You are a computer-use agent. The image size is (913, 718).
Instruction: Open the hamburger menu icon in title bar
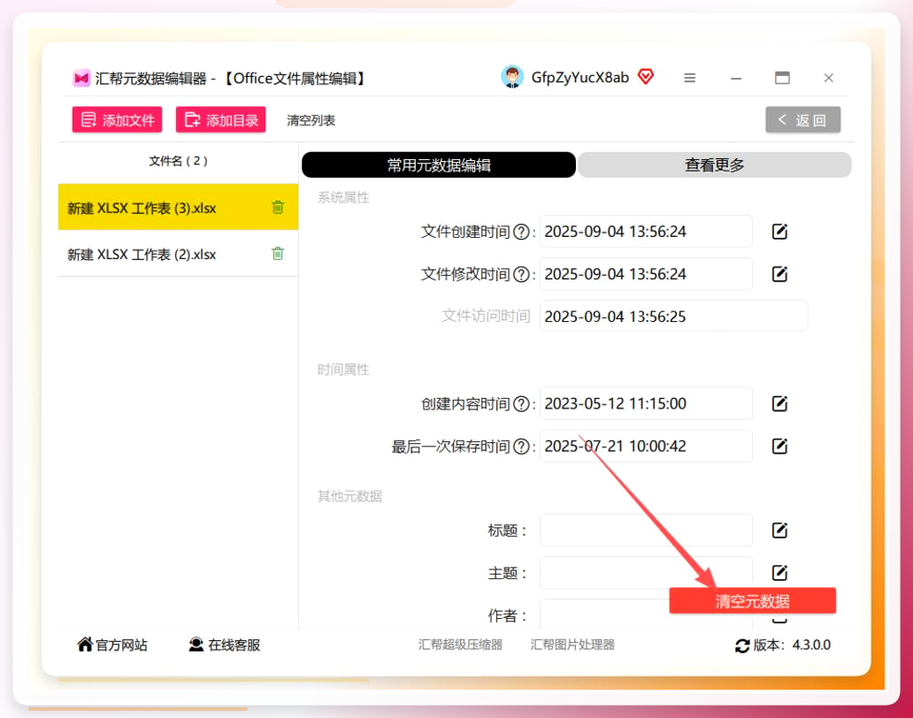coord(689,78)
